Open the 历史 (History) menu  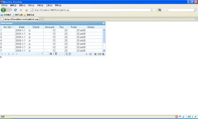(31, 5)
